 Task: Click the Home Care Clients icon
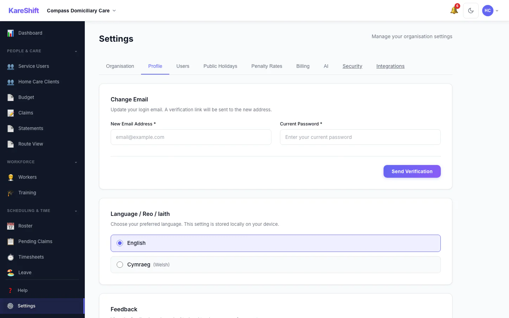(11, 82)
